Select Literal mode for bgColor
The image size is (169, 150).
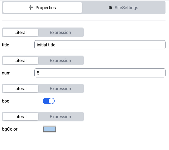(x=20, y=117)
